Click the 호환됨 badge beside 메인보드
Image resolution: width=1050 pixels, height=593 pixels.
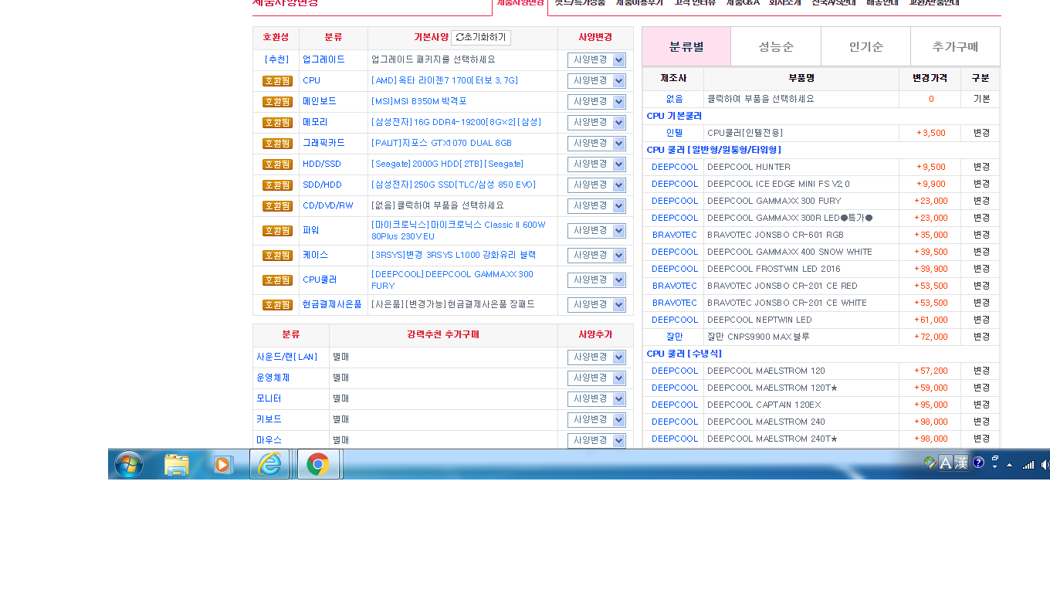click(277, 102)
